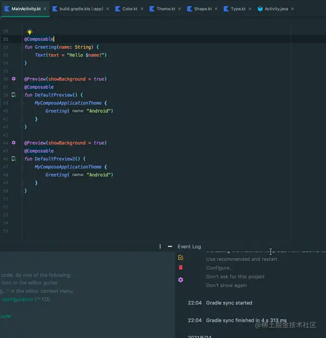Click line number 31 in the gutter
Viewport: 326px width, 338px height.
click(5, 39)
